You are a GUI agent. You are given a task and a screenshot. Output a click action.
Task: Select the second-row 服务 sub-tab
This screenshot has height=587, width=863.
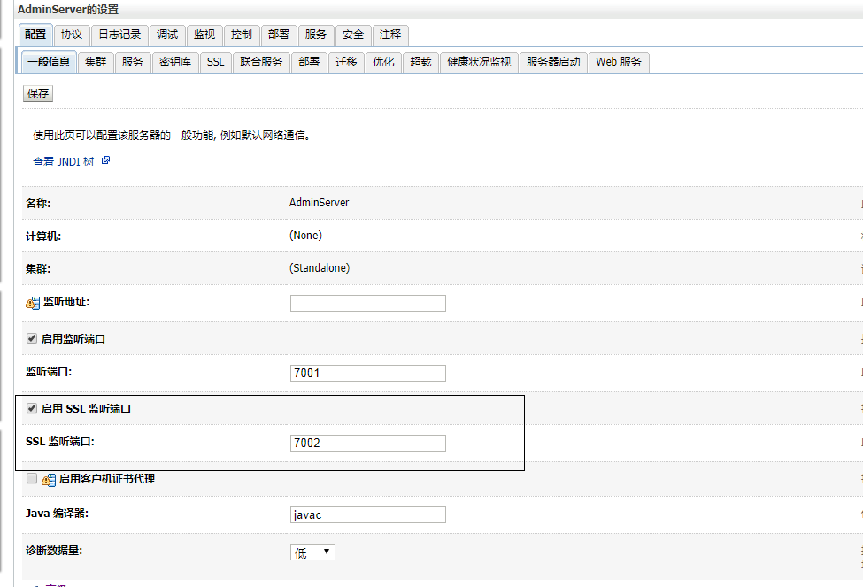133,62
